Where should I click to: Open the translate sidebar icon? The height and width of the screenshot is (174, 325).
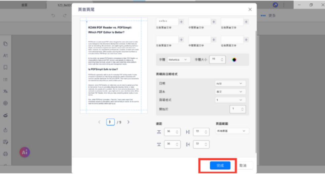[6, 91]
